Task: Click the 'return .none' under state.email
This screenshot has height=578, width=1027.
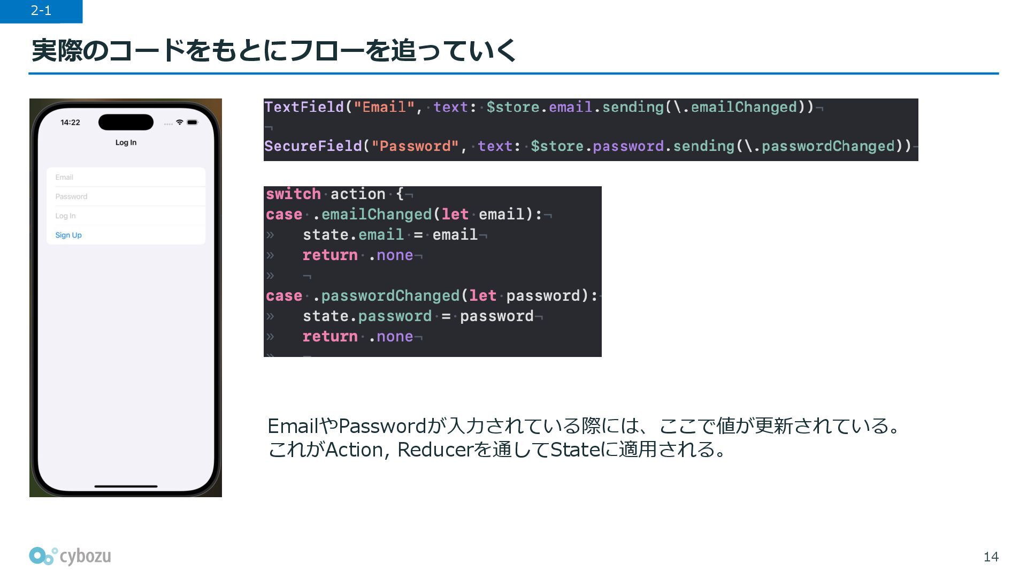Action: click(x=358, y=255)
